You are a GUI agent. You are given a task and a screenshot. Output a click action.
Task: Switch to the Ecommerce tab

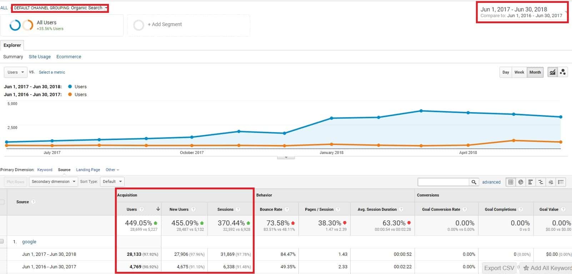(69, 56)
